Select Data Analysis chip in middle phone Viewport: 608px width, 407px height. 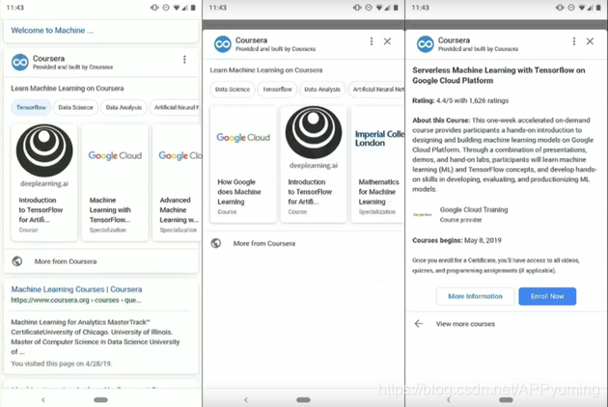point(322,89)
